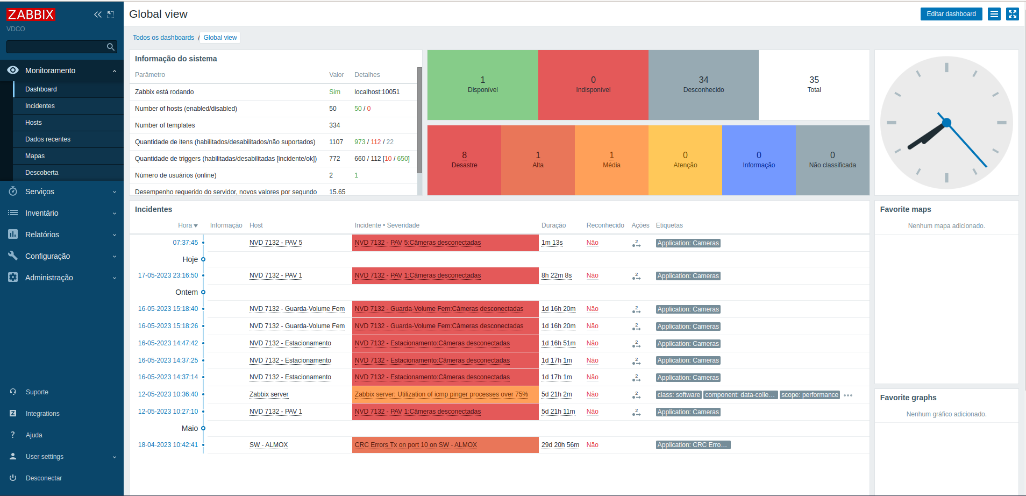Toggle kiosk fullscreen mode icon
Viewport: 1026px width, 496px height.
(1013, 14)
